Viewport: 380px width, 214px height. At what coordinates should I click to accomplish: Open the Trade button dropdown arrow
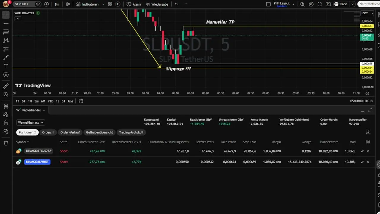click(x=352, y=4)
